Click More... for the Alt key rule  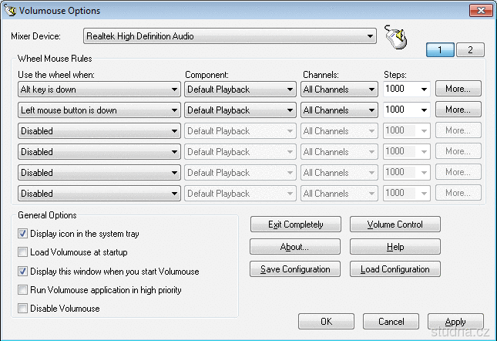[458, 89]
